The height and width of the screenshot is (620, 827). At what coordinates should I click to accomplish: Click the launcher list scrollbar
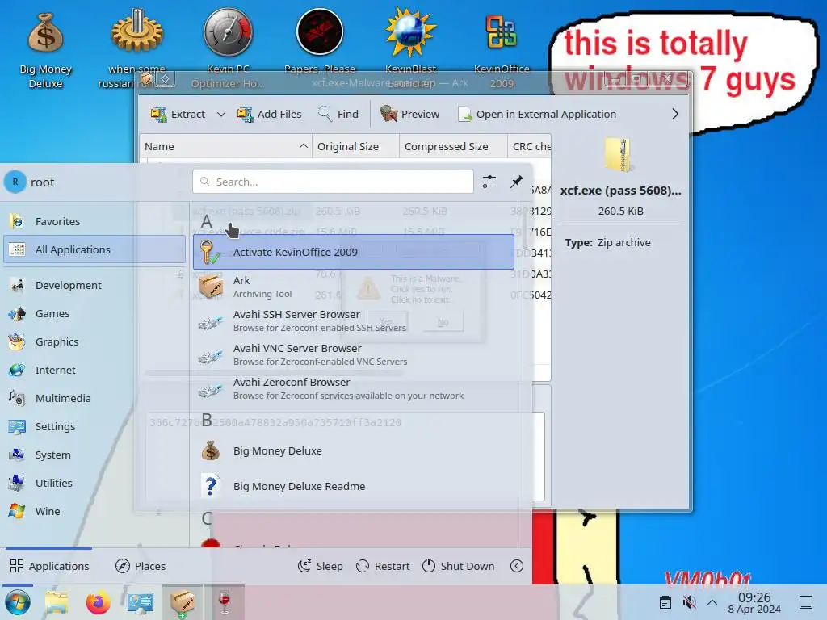coord(525,228)
